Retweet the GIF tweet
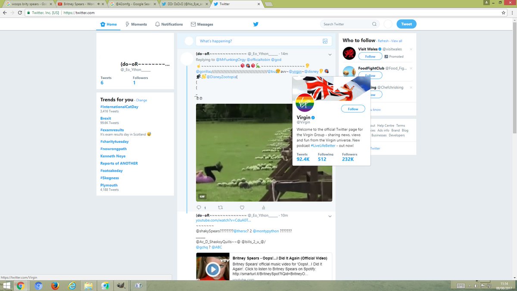 coord(221,207)
